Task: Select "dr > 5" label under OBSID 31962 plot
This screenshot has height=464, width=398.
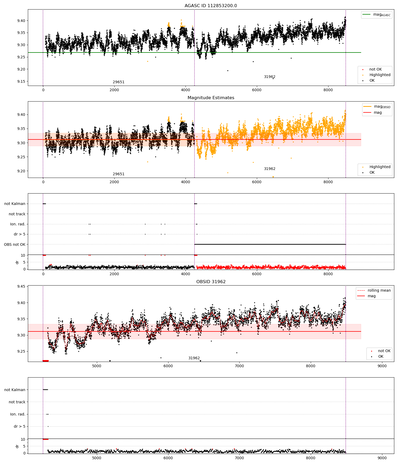Action: tap(20, 427)
